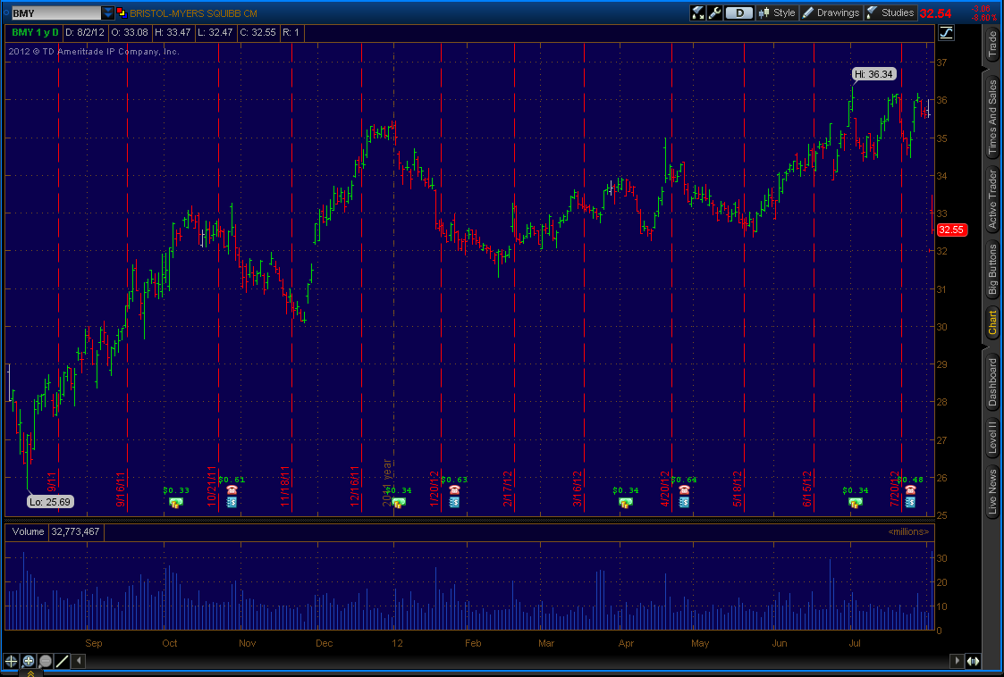Open the Drawings menu
The image size is (1004, 677).
[831, 13]
